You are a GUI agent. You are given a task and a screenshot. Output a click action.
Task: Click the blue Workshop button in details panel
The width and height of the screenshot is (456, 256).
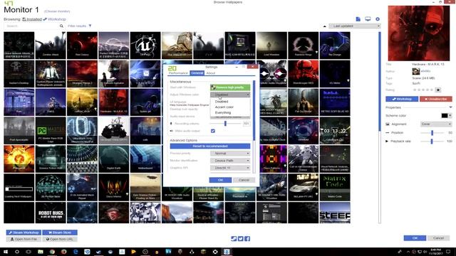point(402,99)
